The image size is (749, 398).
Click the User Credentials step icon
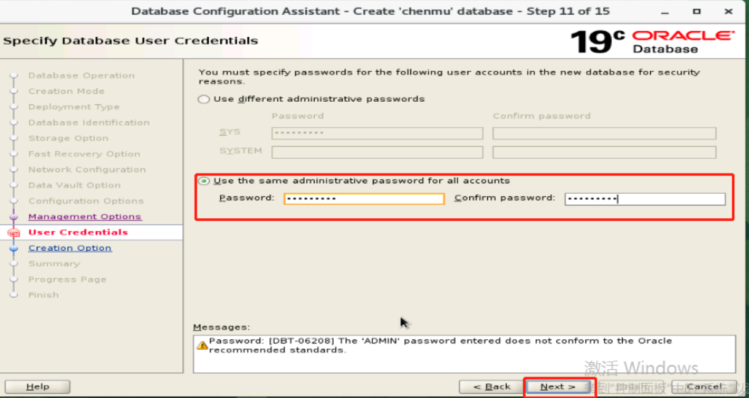click(13, 232)
